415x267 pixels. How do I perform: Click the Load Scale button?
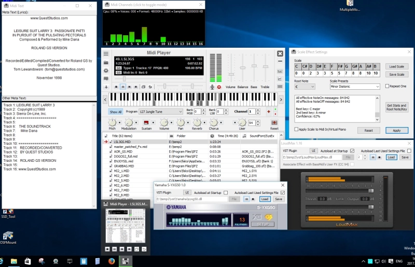click(x=396, y=66)
